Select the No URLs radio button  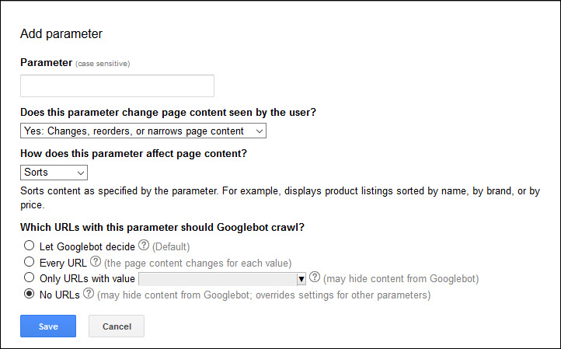pyautogui.click(x=30, y=295)
